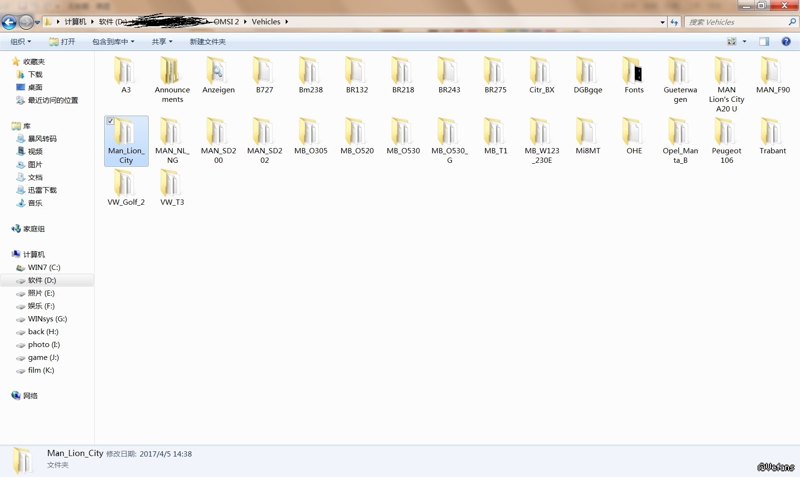This screenshot has width=800, height=477.
Task: Open recent locations dropdown beside Forward arrow
Action: [x=38, y=22]
